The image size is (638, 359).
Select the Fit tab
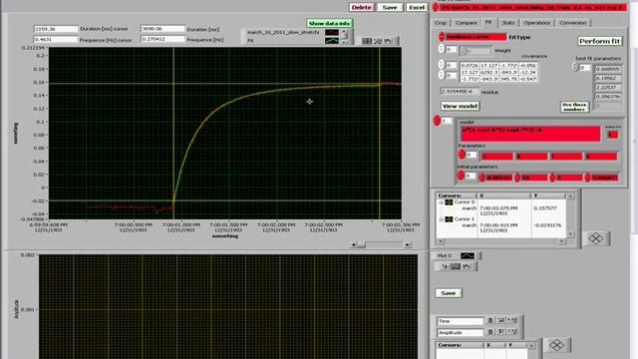coord(488,22)
